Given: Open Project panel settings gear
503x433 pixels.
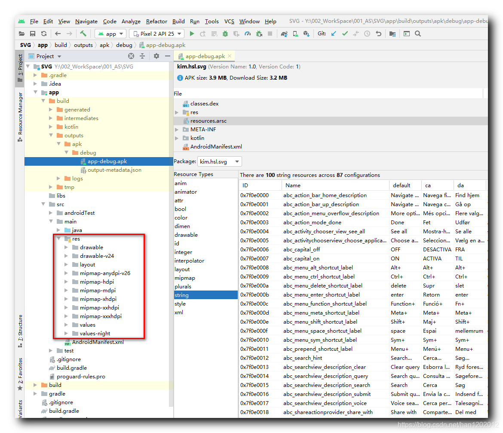Looking at the screenshot, I should (156, 56).
